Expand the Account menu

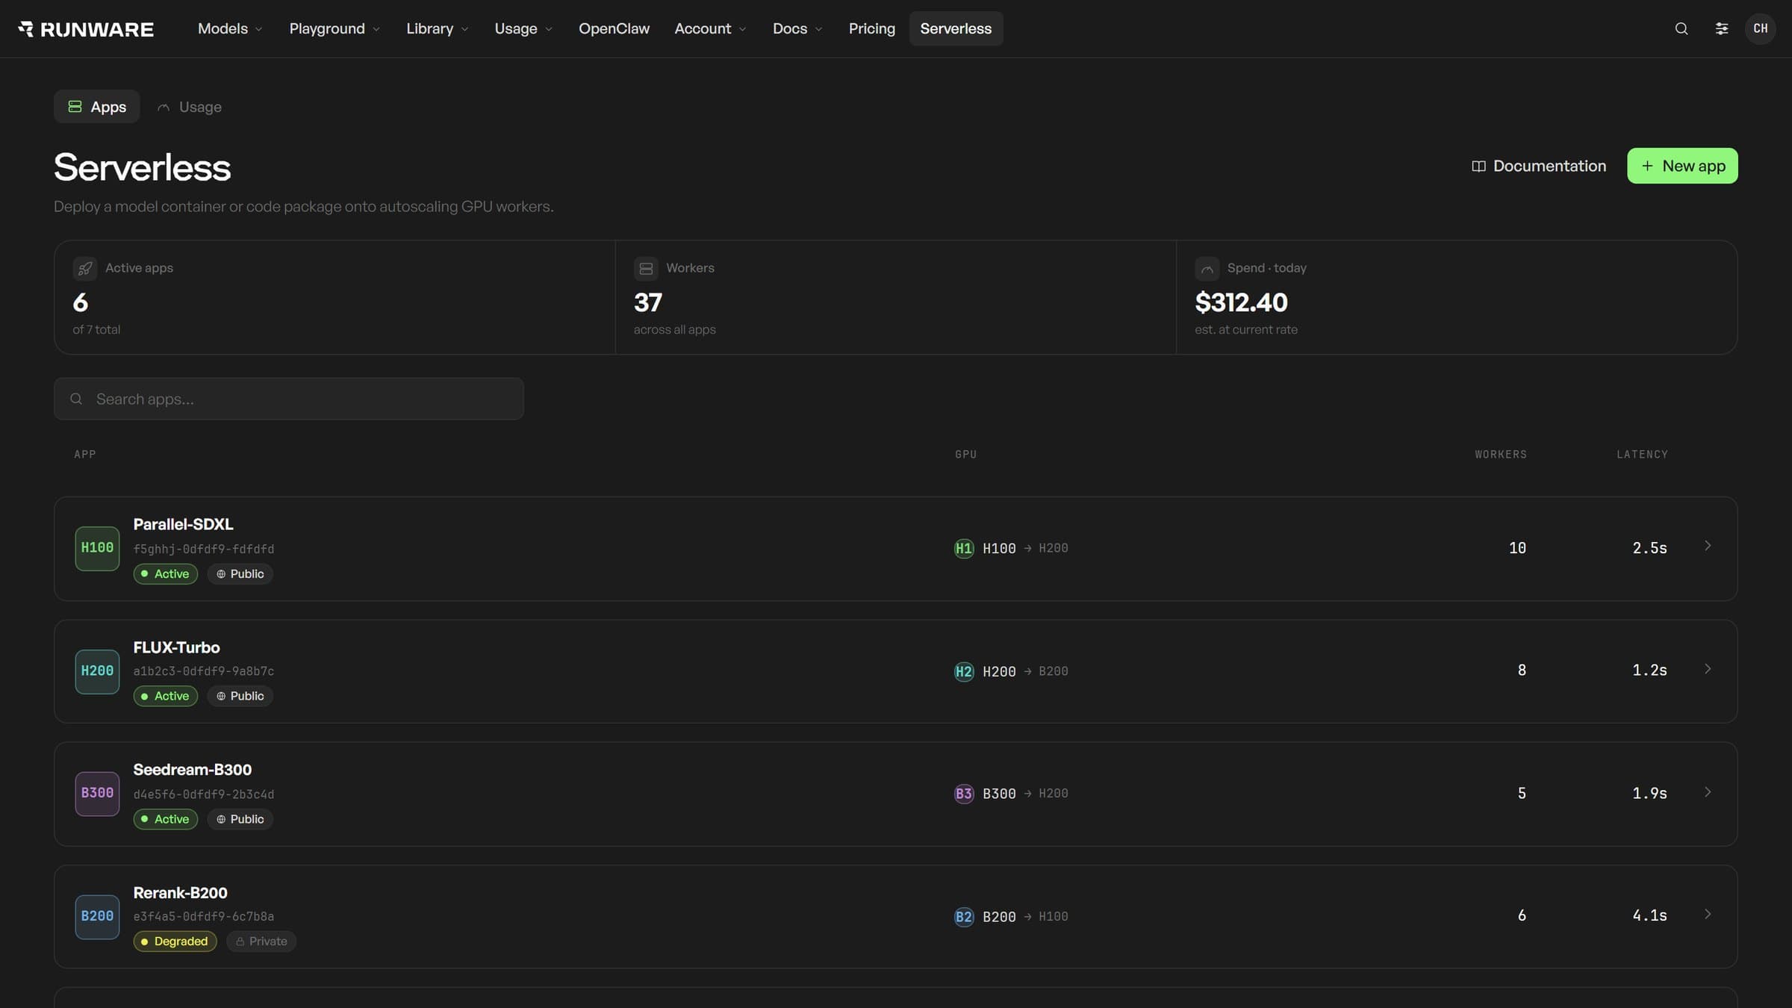click(710, 28)
